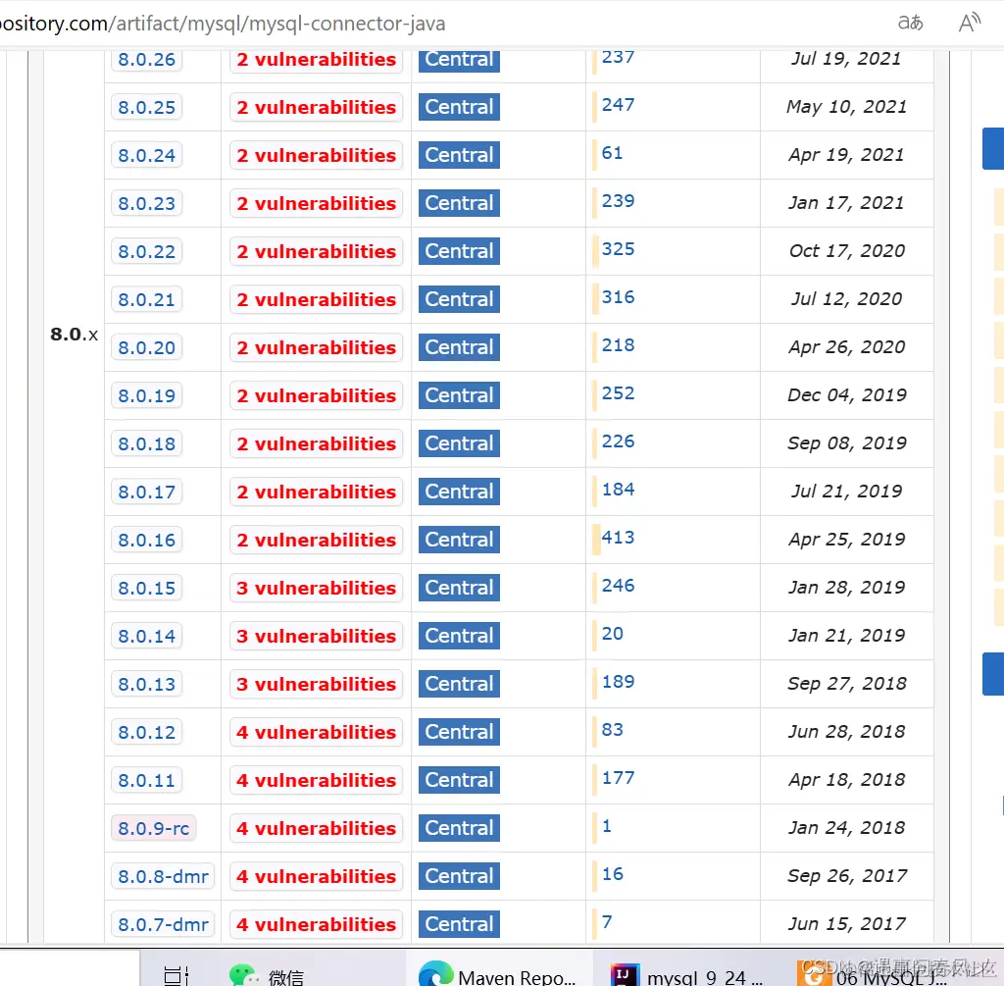Screen dimensions: 1004x986
Task: Click the date Dec 04, 2019
Action: (x=846, y=395)
